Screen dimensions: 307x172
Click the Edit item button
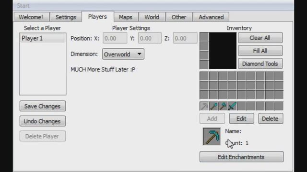pyautogui.click(x=242, y=118)
